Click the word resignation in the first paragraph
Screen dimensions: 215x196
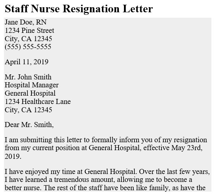(x=190, y=140)
